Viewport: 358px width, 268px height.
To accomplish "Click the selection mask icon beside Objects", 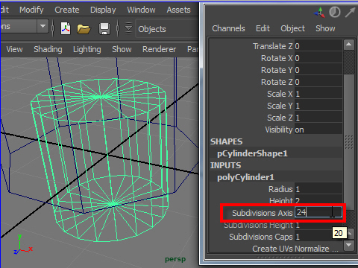I will click(128, 28).
